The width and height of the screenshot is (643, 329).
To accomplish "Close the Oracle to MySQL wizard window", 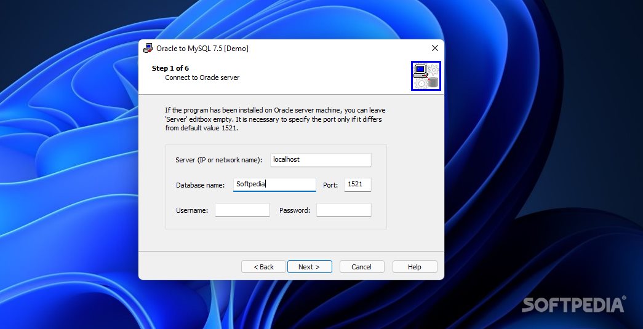I will point(435,48).
